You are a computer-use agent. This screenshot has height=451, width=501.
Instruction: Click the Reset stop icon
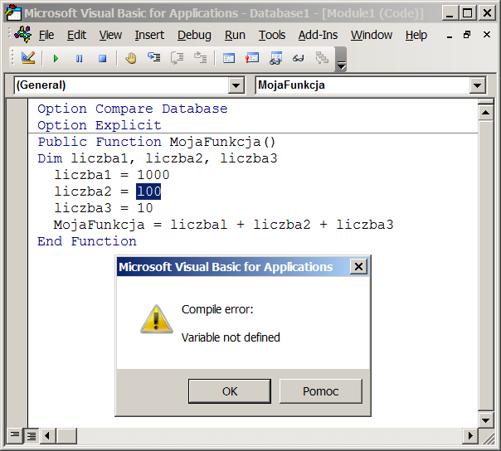(103, 59)
